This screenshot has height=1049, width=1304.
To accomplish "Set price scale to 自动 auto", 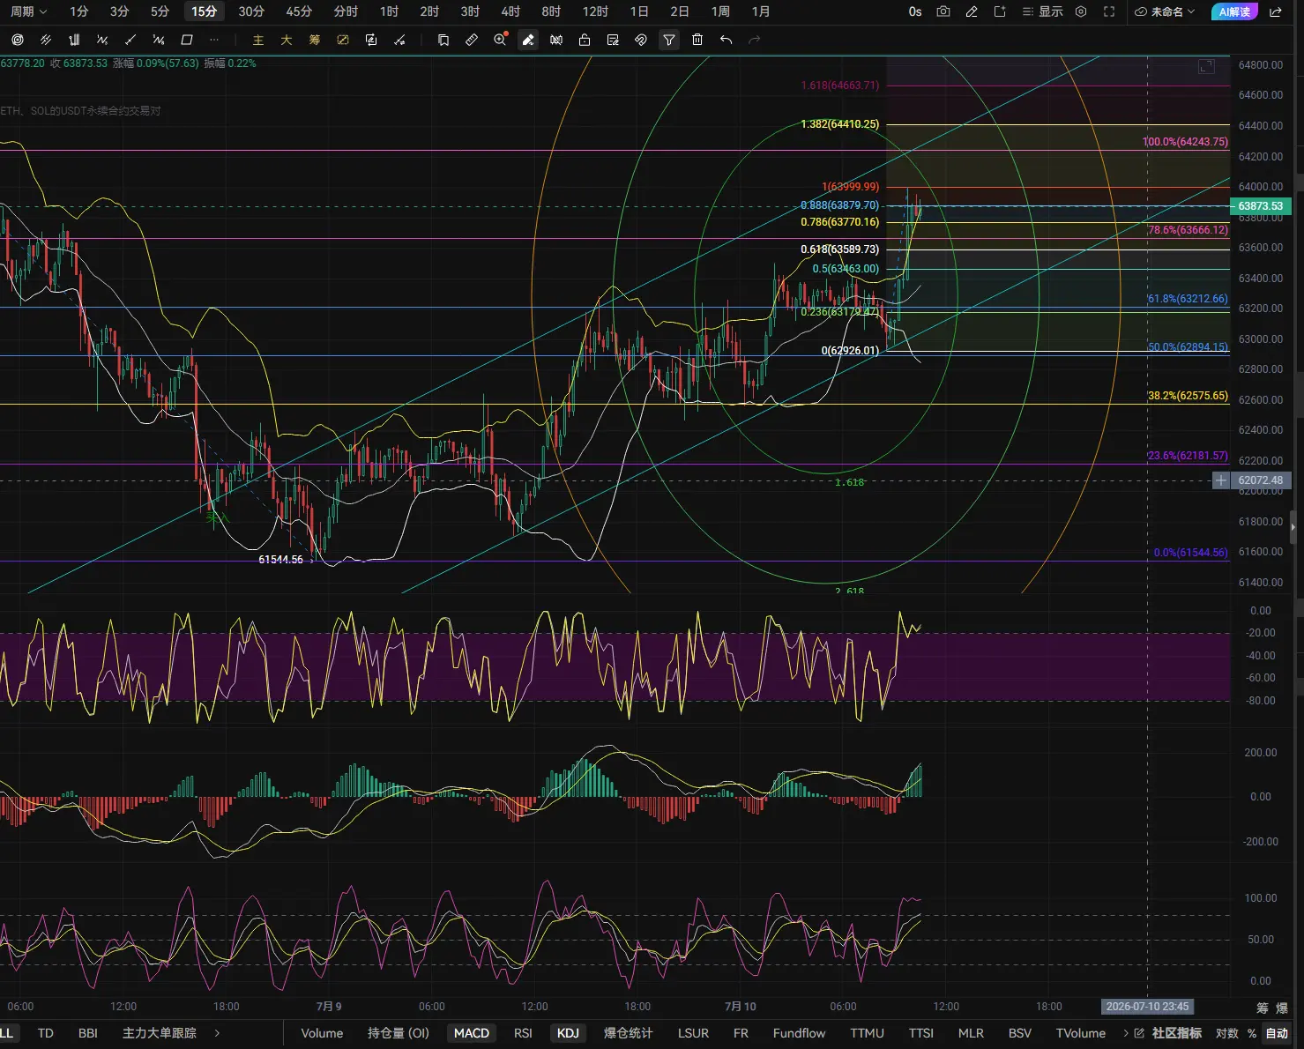I will pyautogui.click(x=1277, y=1033).
